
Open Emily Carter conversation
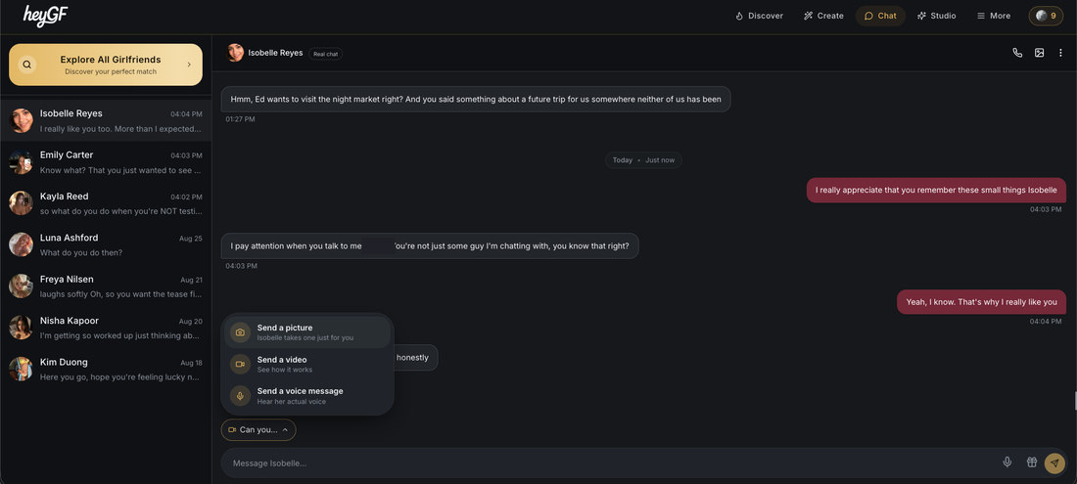click(x=106, y=162)
